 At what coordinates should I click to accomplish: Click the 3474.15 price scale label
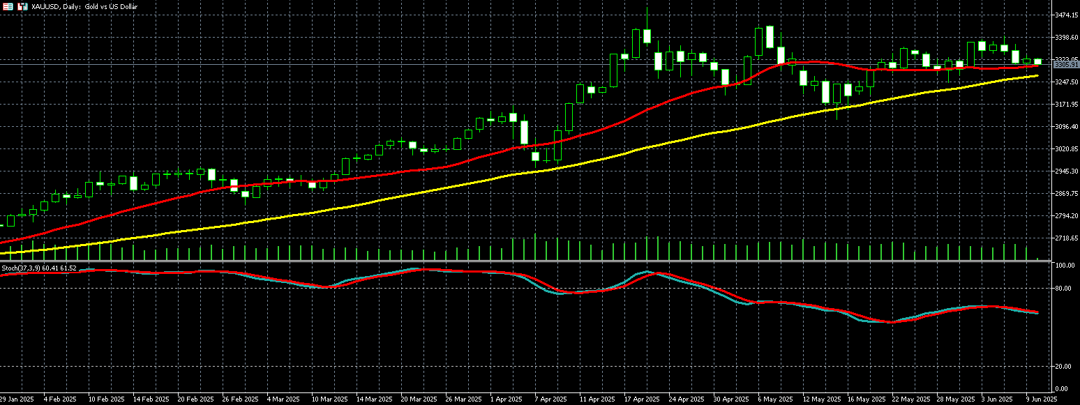(1067, 15)
